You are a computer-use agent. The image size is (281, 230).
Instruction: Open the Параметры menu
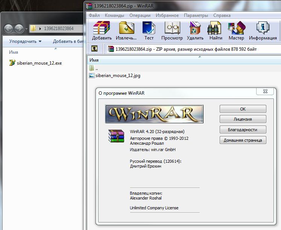click(x=196, y=15)
